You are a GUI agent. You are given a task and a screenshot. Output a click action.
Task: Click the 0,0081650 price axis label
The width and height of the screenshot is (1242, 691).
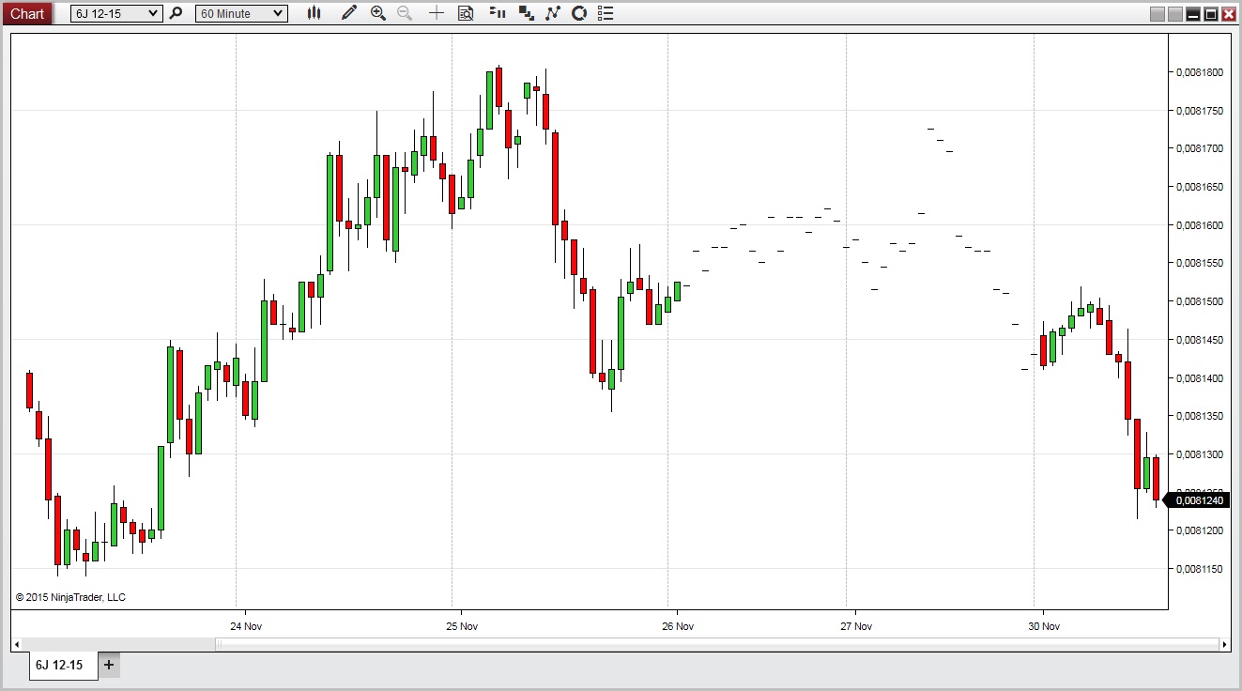point(1198,187)
